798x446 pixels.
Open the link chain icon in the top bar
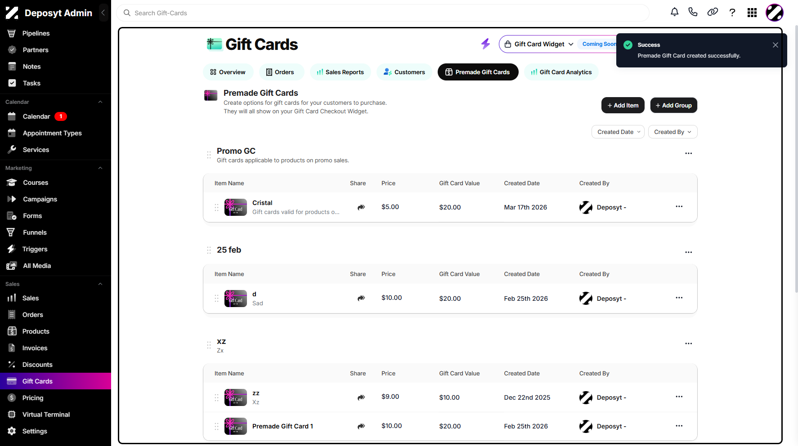[713, 13]
